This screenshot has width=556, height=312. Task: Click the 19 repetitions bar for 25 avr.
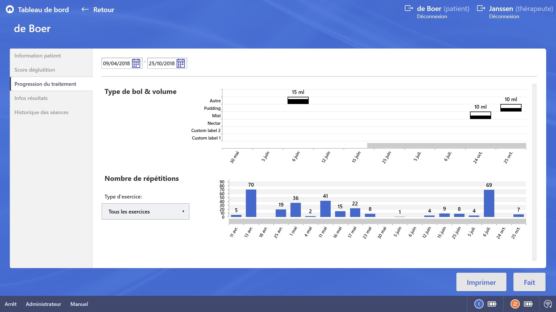[x=281, y=213]
